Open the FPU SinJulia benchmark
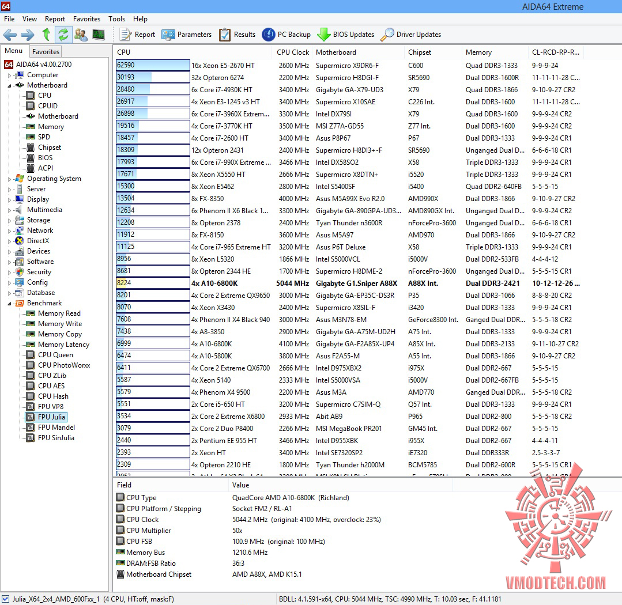Screen dimensions: 622x605 [56, 438]
